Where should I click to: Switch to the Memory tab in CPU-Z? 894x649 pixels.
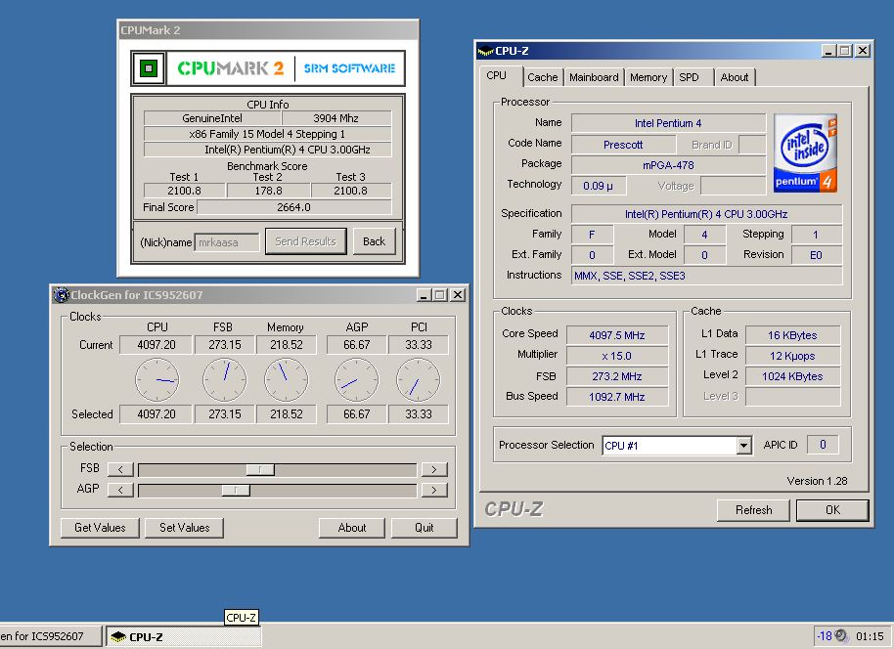648,77
